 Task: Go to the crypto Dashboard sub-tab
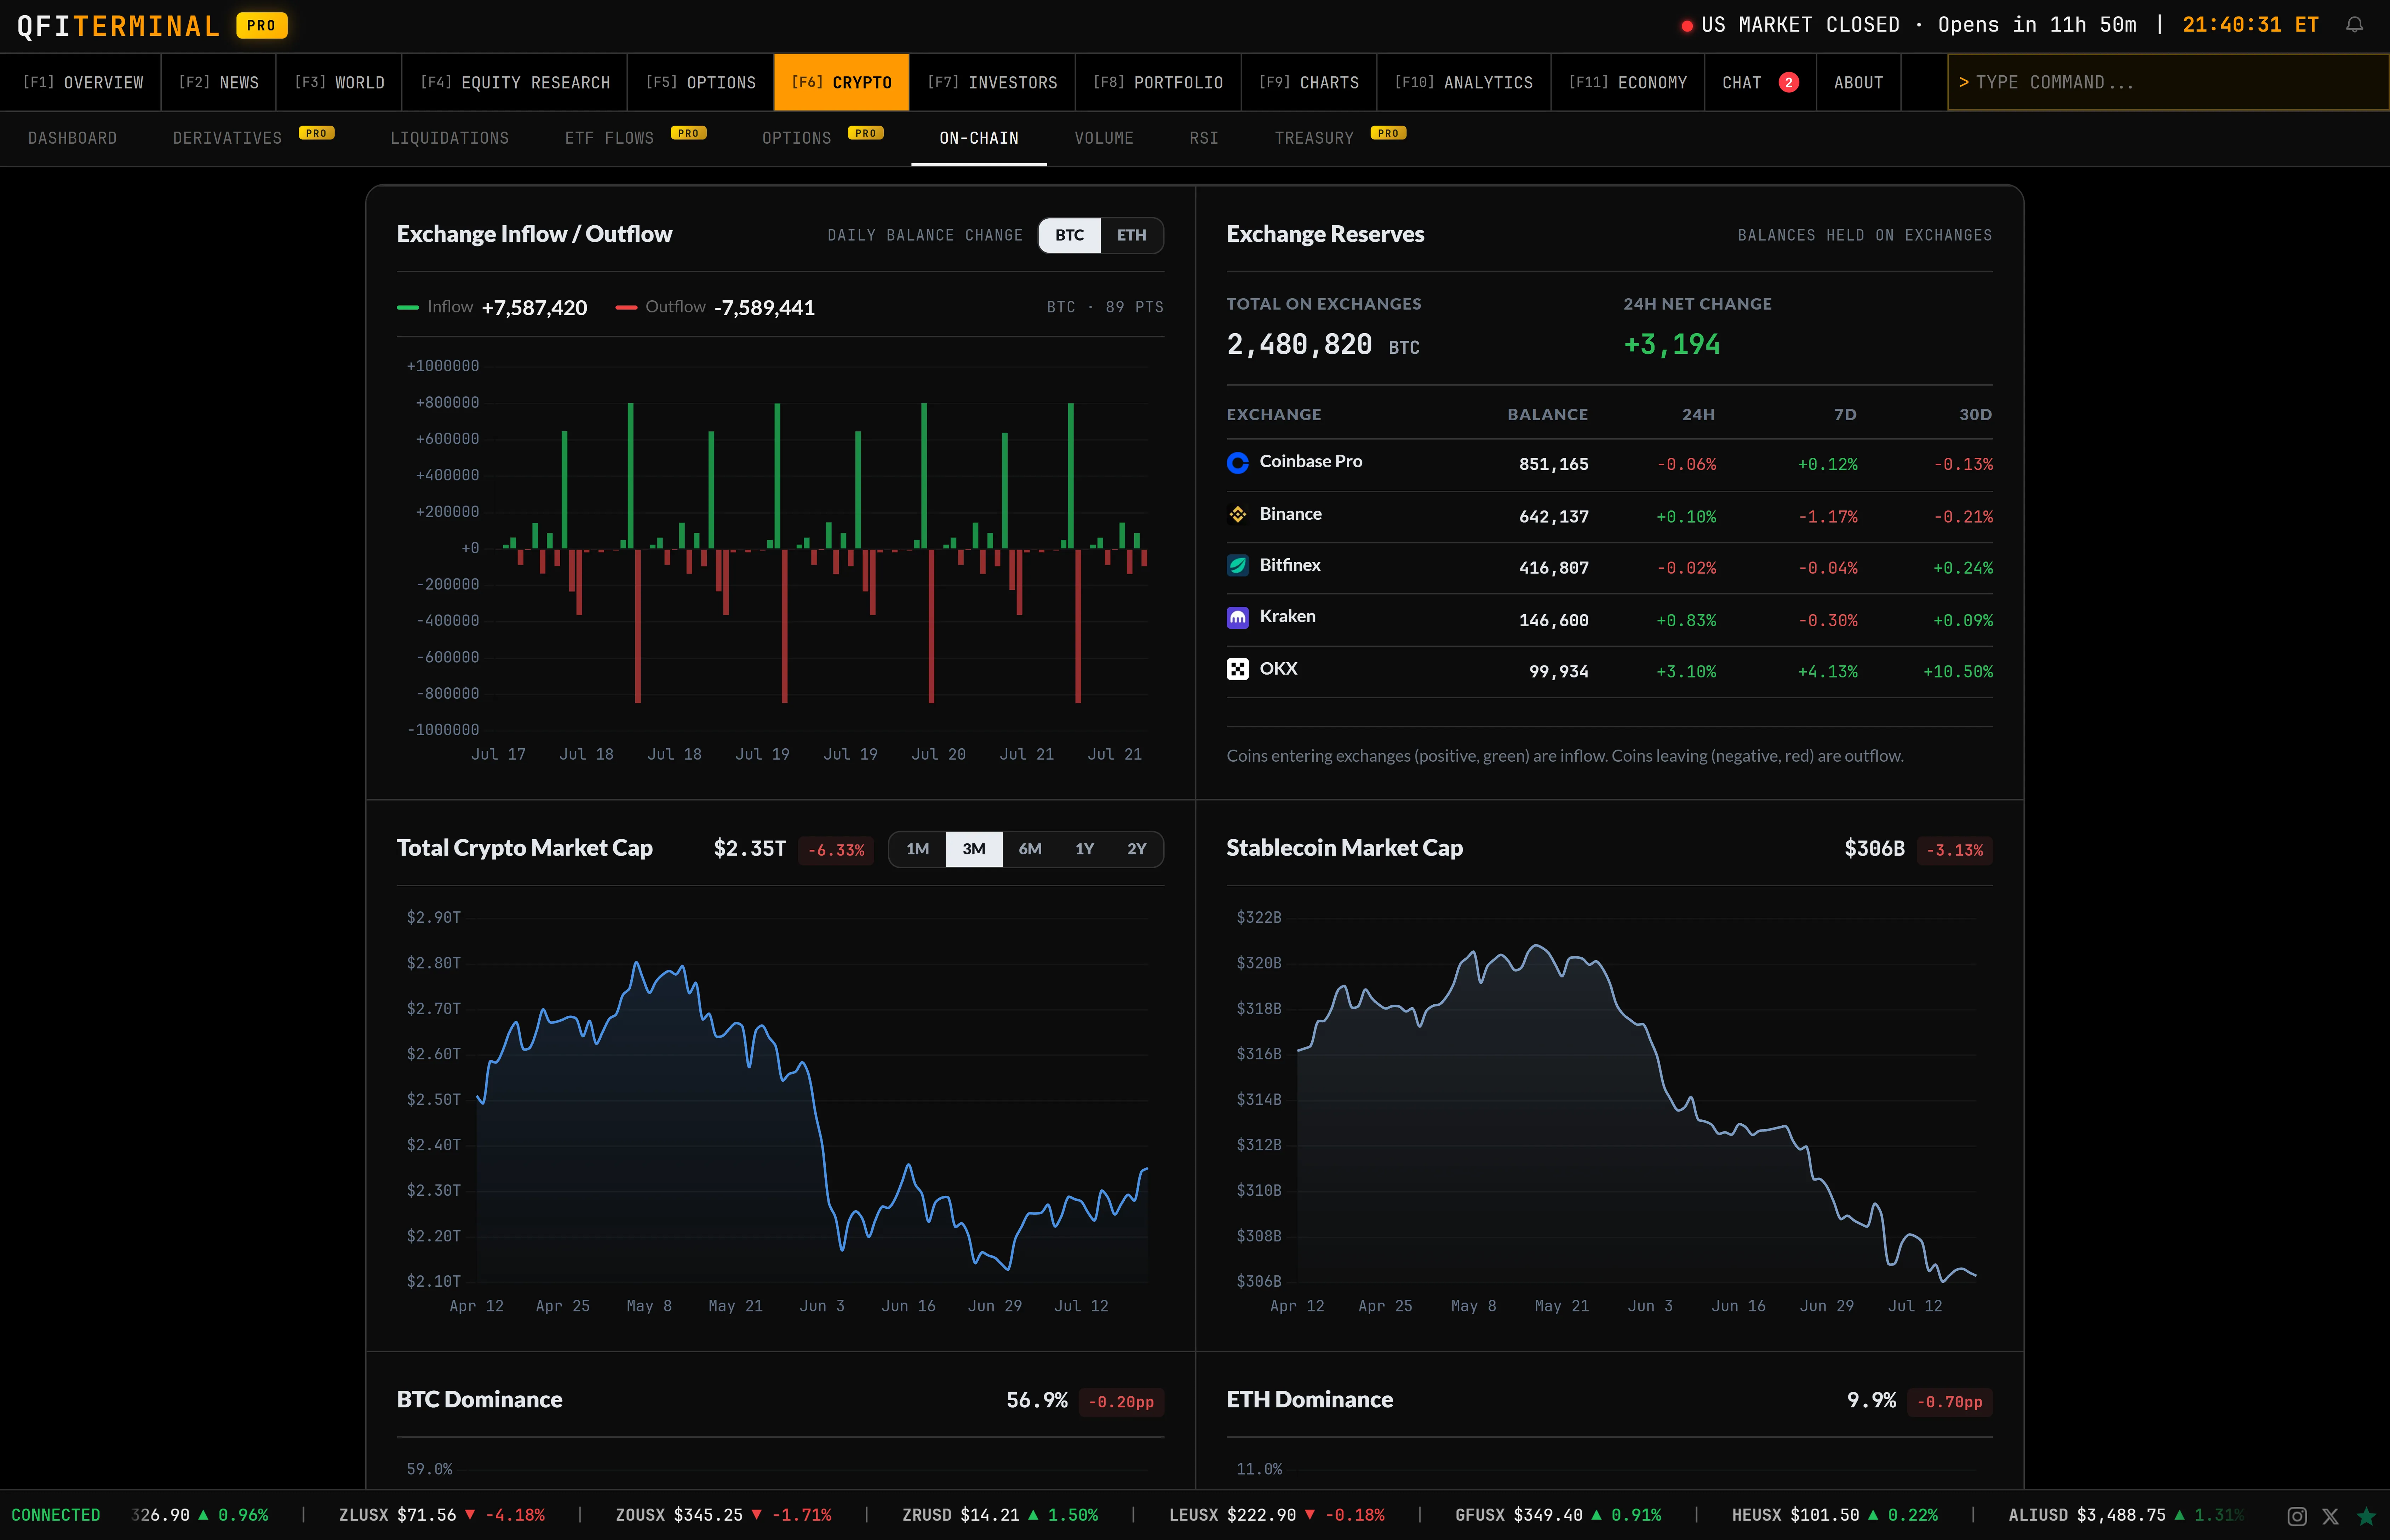[x=72, y=138]
